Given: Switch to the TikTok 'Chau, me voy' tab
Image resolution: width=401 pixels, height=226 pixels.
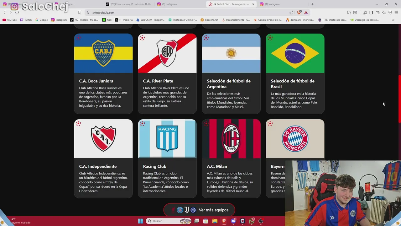Looking at the screenshot, I should 128,4.
